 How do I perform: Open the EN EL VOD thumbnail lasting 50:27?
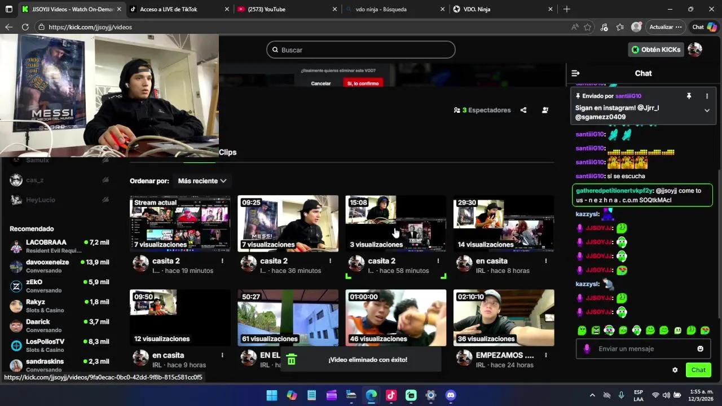point(288,317)
